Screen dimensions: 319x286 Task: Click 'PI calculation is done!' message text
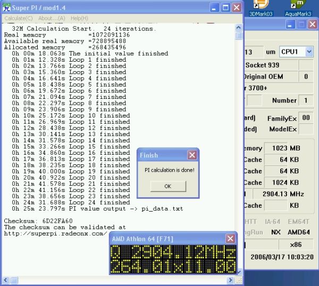pyautogui.click(x=170, y=170)
